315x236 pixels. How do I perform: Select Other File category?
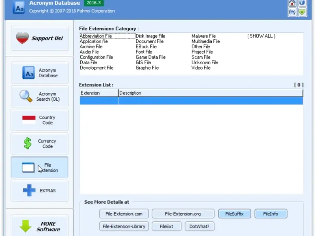coord(201,46)
